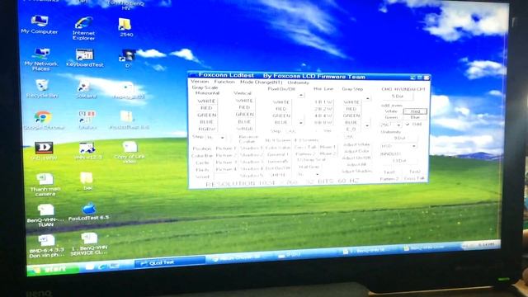This screenshot has height=297, width=528.
Task: Click the Windows Start button
Action: pyautogui.click(x=53, y=269)
